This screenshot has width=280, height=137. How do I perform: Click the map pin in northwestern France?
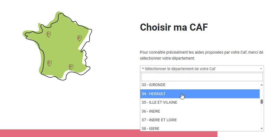click(49, 34)
